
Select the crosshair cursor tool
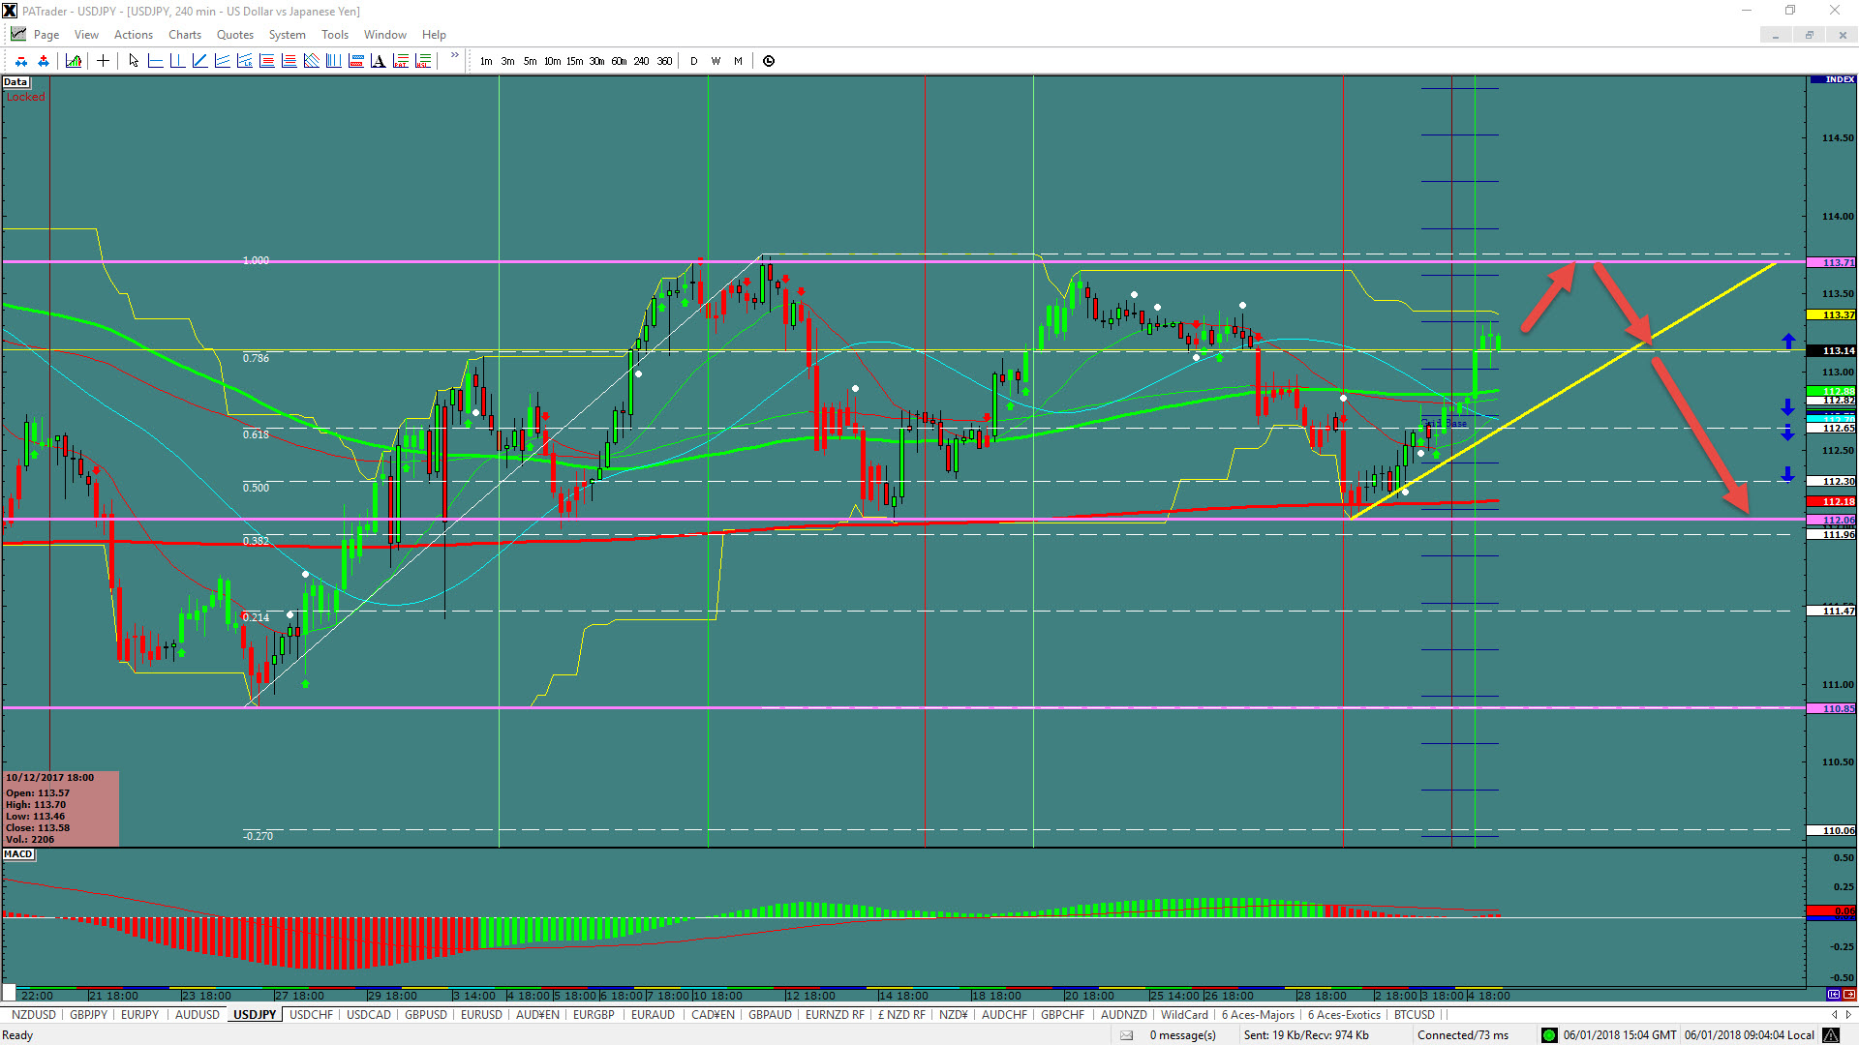click(103, 61)
